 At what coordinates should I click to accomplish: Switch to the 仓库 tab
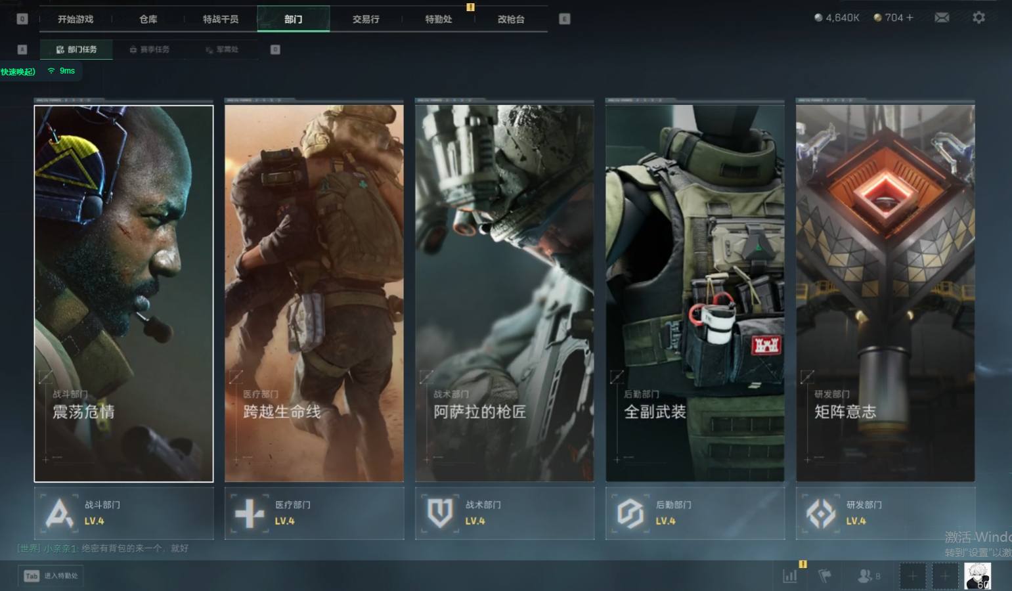tap(148, 19)
